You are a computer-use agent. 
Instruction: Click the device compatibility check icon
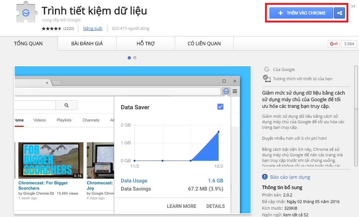click(x=266, y=78)
